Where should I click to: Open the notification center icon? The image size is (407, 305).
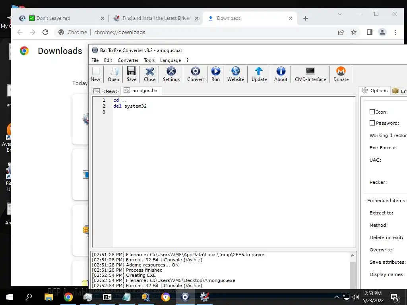click(x=394, y=297)
